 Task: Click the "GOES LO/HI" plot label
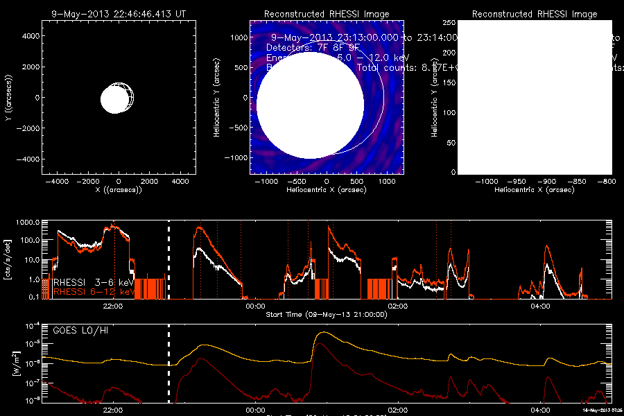tap(80, 330)
